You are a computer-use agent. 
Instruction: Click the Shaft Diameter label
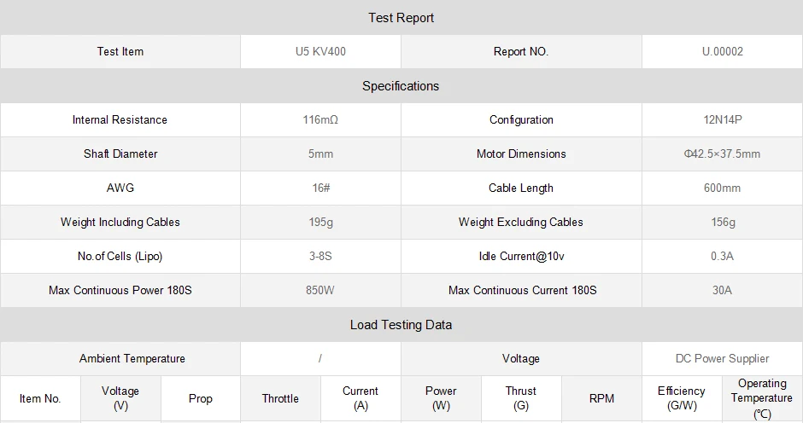[120, 154]
